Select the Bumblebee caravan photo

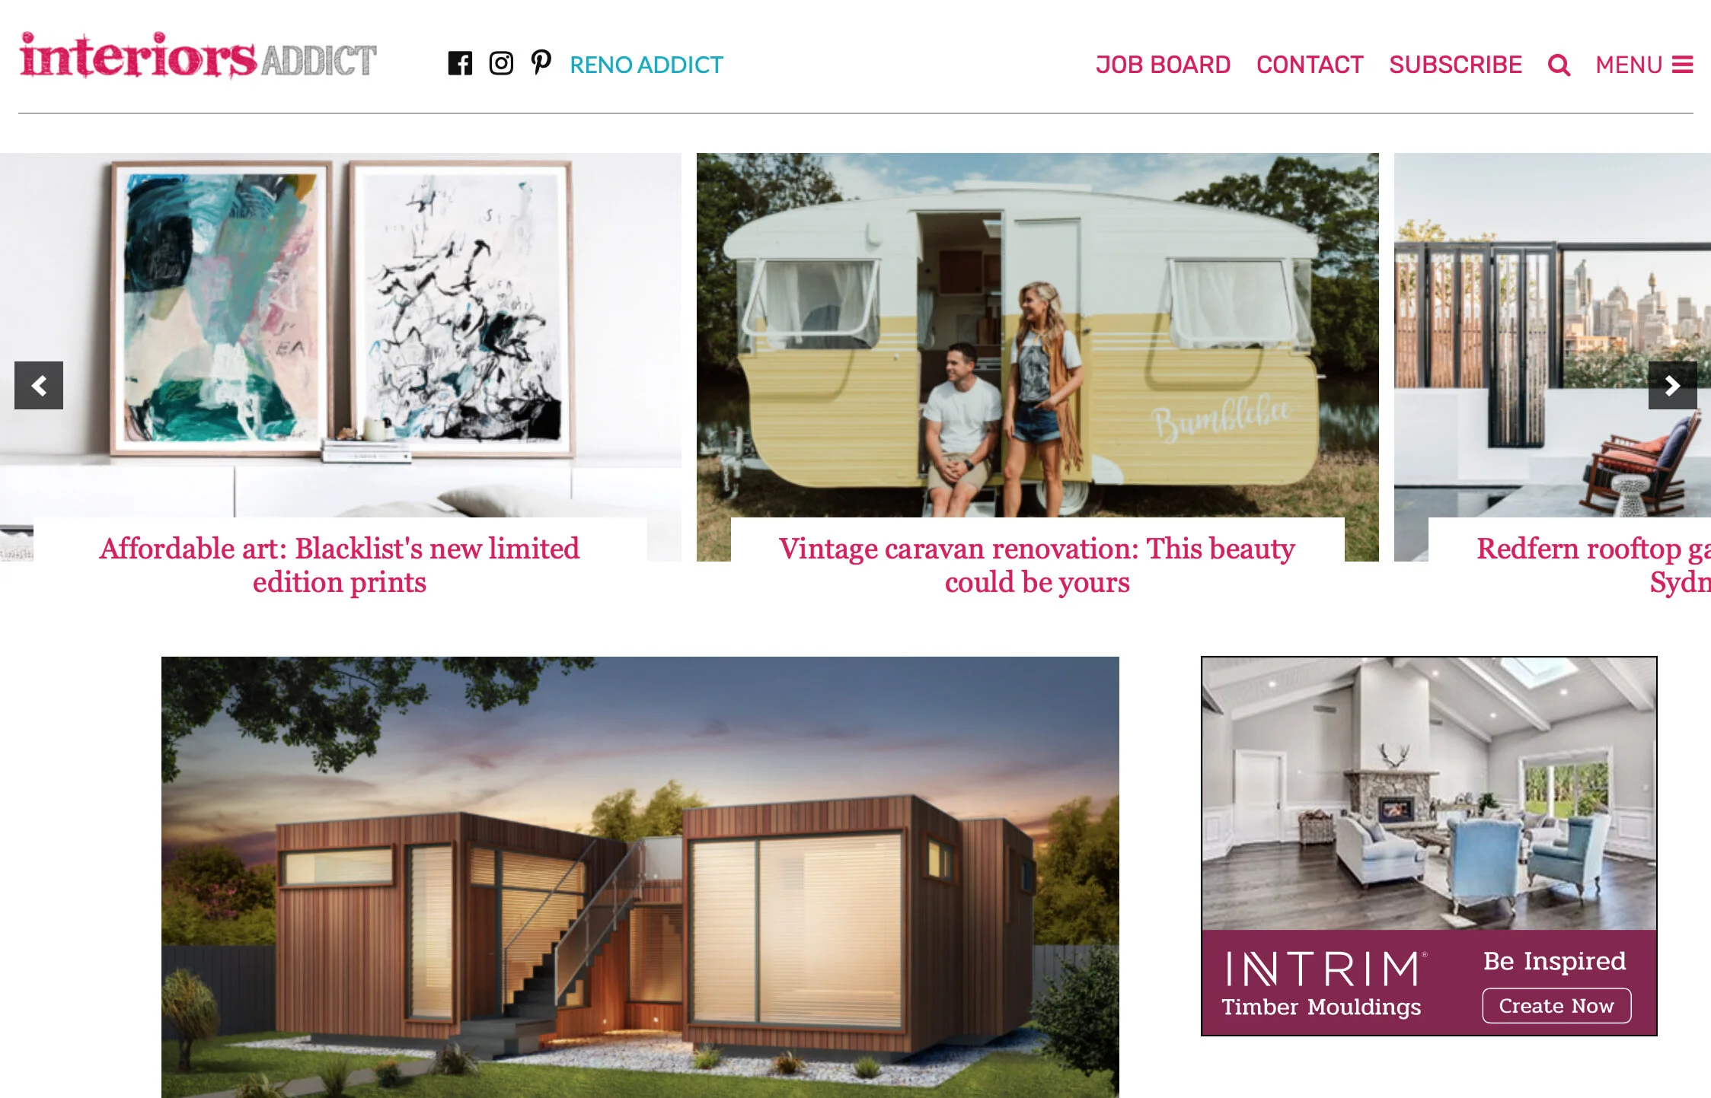(1037, 335)
